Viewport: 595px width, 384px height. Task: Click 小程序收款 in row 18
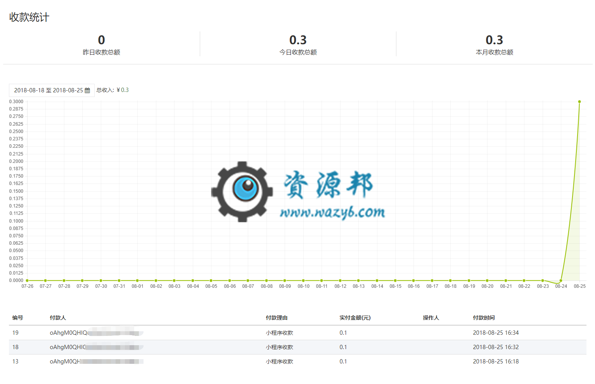coord(279,347)
